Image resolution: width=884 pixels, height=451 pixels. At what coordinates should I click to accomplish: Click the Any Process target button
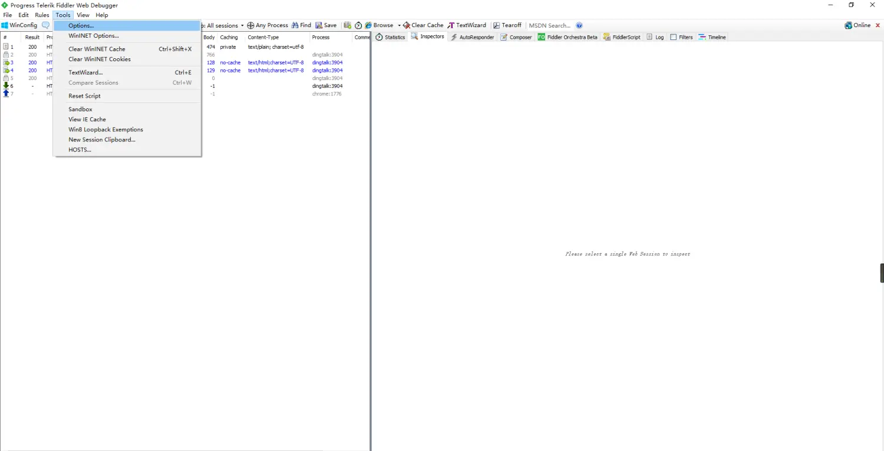pos(268,25)
